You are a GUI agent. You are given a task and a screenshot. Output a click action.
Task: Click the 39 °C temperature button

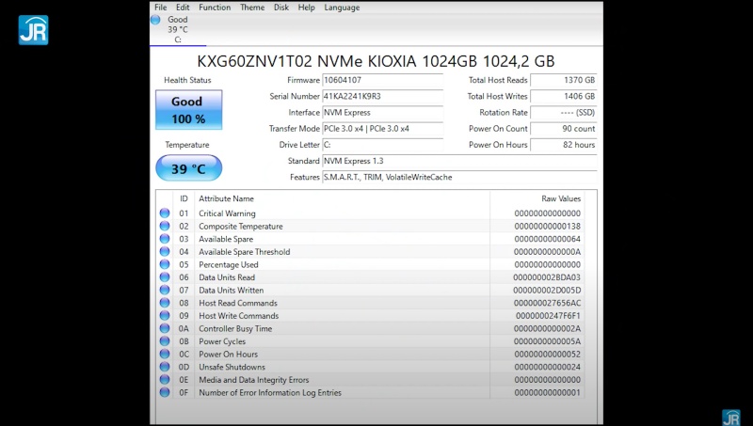pos(189,168)
